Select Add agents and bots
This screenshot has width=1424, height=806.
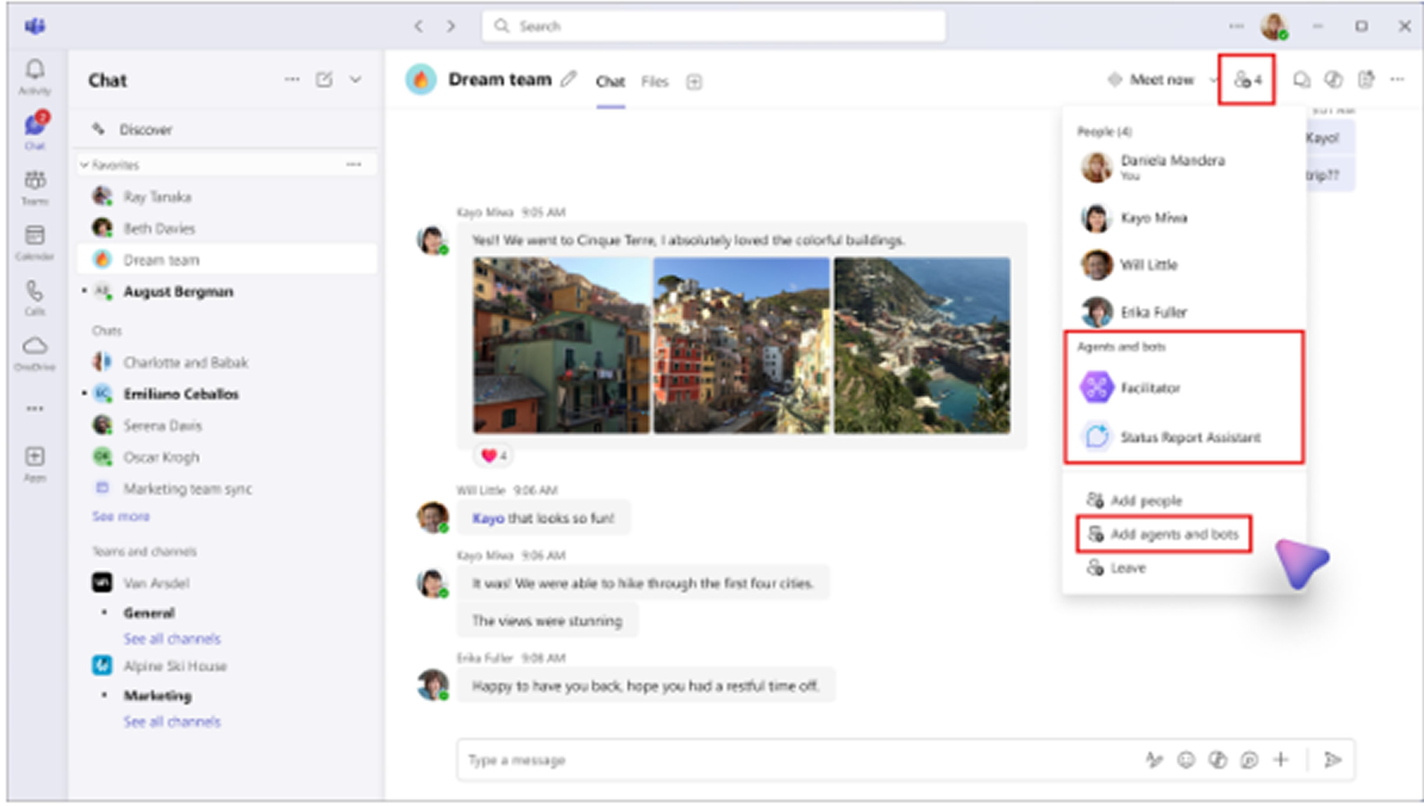[x=1163, y=534]
